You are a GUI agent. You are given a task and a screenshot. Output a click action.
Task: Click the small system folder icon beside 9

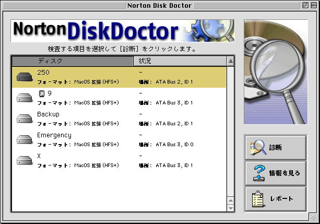tap(42, 93)
